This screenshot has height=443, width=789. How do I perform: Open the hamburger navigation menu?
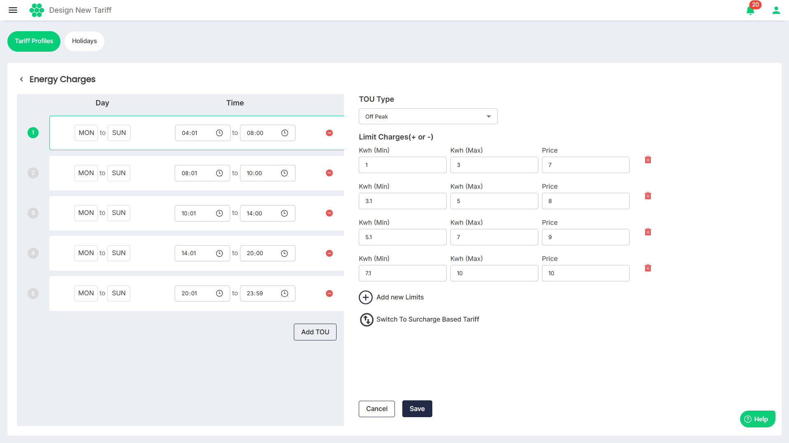click(13, 10)
